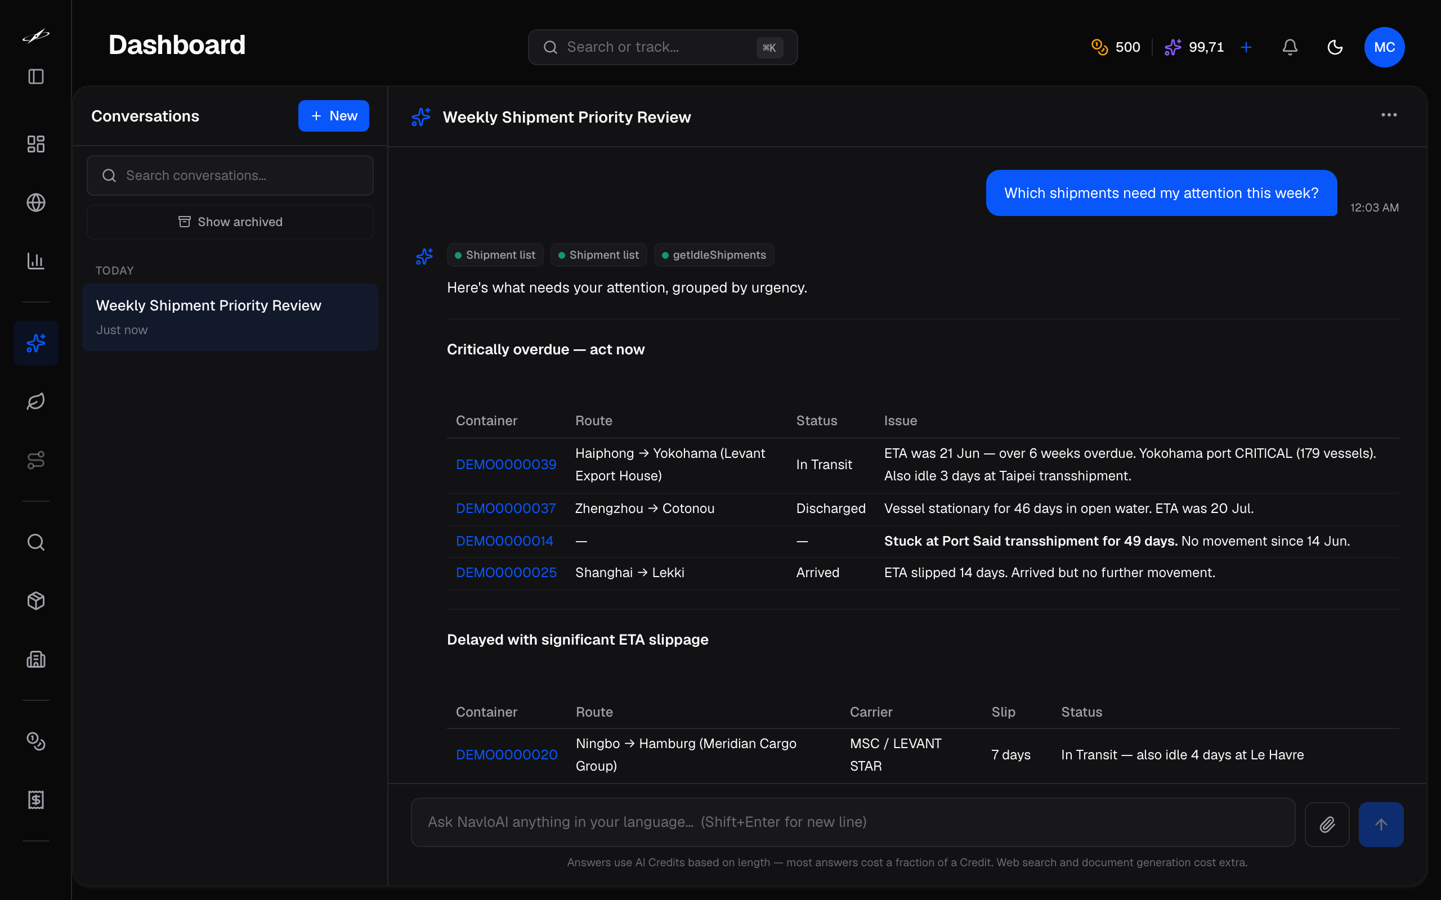Open the second Shipment list tool chip
Screen dimensions: 1441x900
click(x=598, y=255)
